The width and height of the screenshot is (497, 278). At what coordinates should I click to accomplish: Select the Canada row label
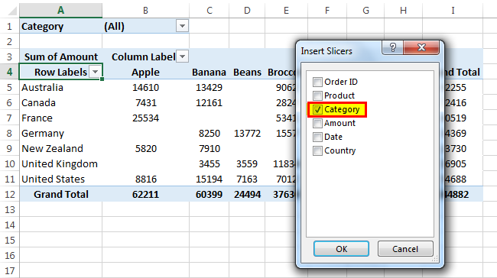[61, 102]
